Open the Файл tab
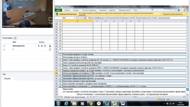 58,10
